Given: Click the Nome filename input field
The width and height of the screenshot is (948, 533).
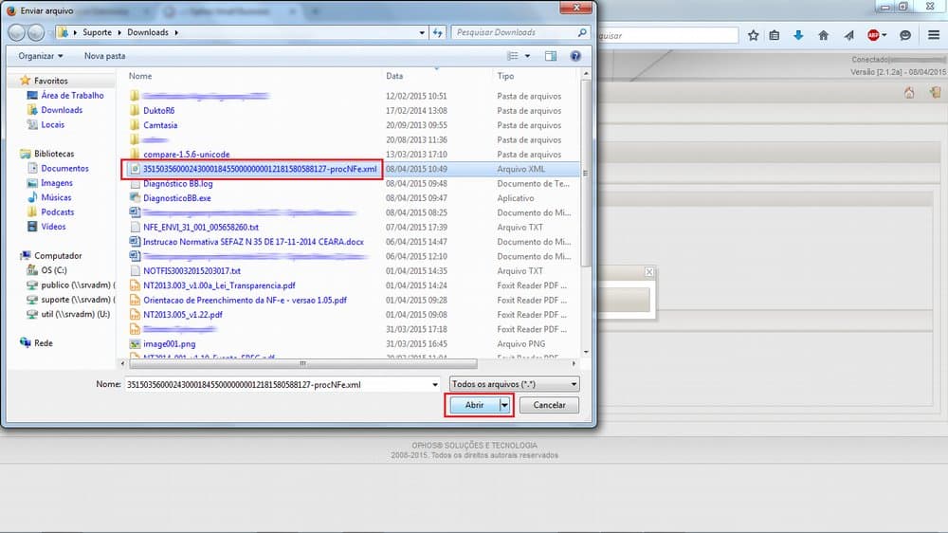Looking at the screenshot, I should (277, 384).
